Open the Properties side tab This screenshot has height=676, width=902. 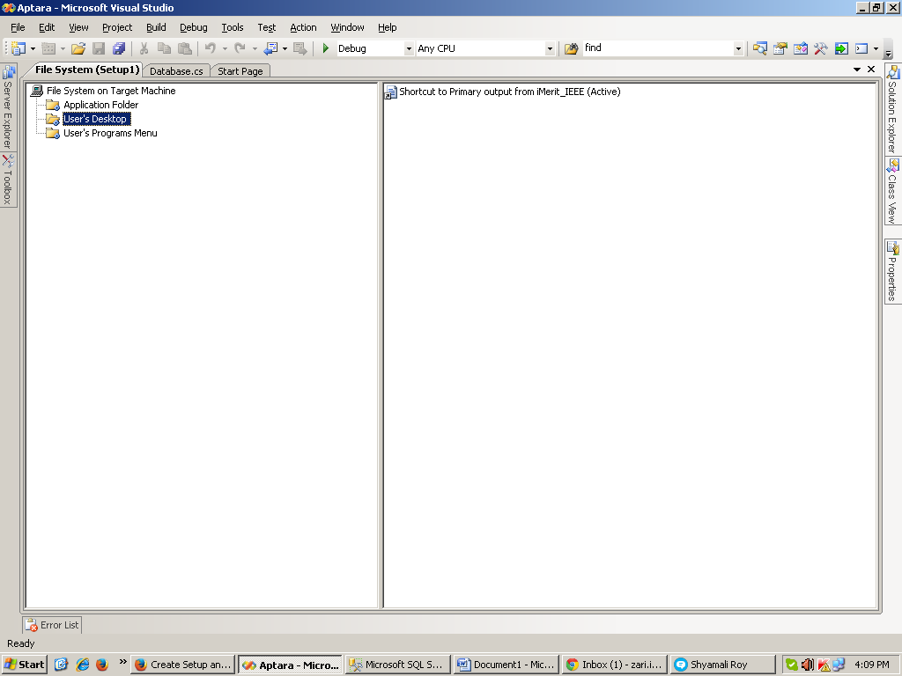(x=892, y=271)
